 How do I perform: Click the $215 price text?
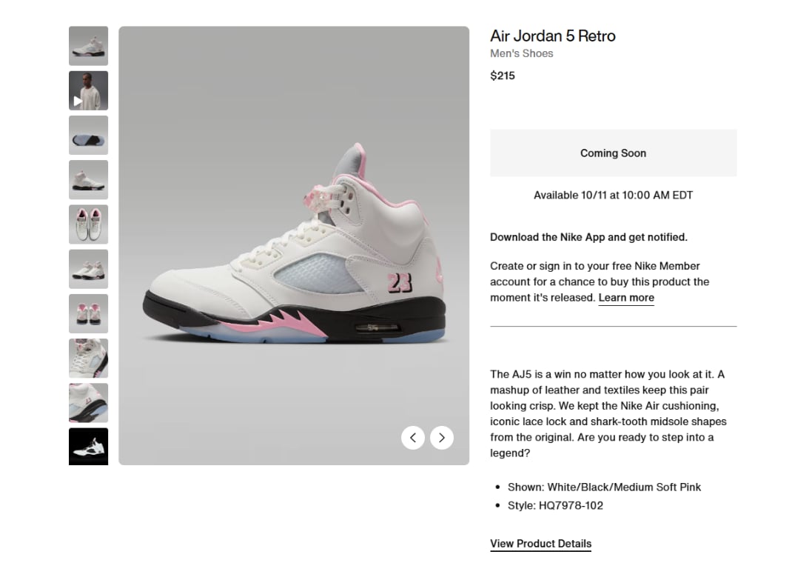coord(503,76)
